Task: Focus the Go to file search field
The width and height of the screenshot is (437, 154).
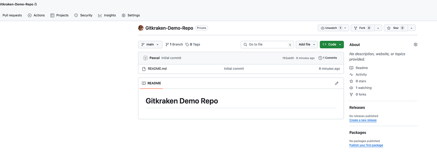Action: pos(267,44)
